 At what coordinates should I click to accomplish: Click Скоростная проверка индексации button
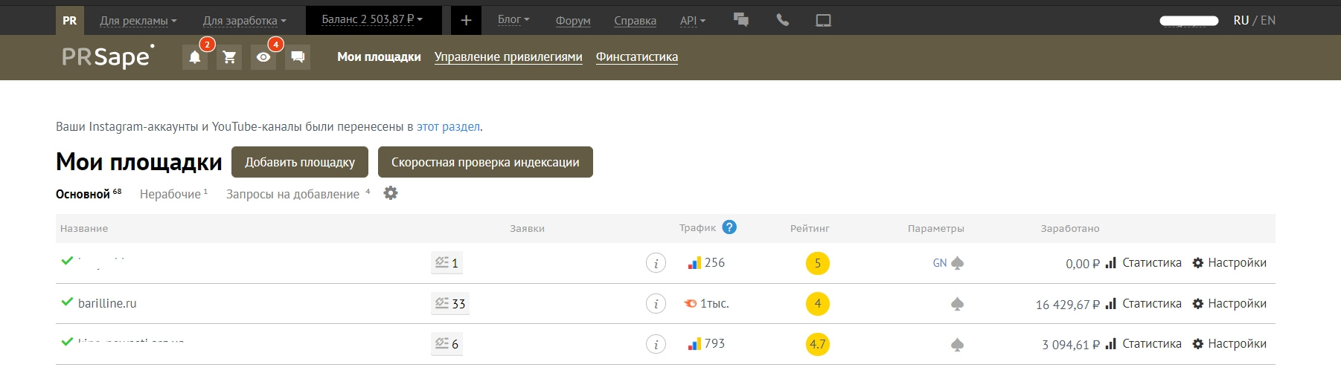pos(485,162)
